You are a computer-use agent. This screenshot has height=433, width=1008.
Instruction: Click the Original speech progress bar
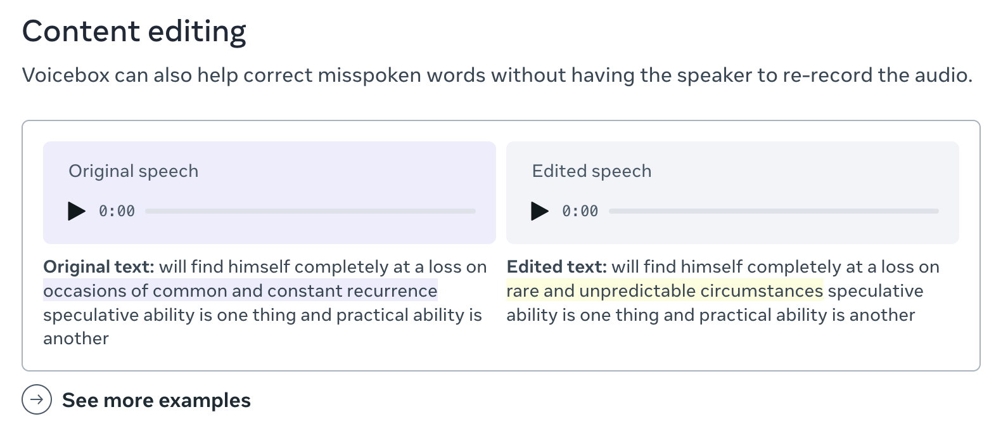pos(312,211)
